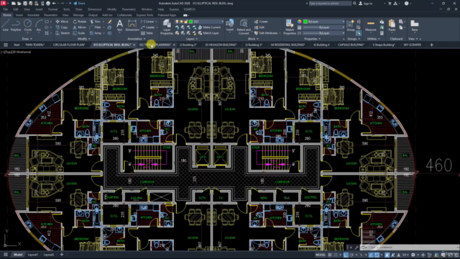460x259 pixels.
Task: Click the Group tool
Action: 350,26
